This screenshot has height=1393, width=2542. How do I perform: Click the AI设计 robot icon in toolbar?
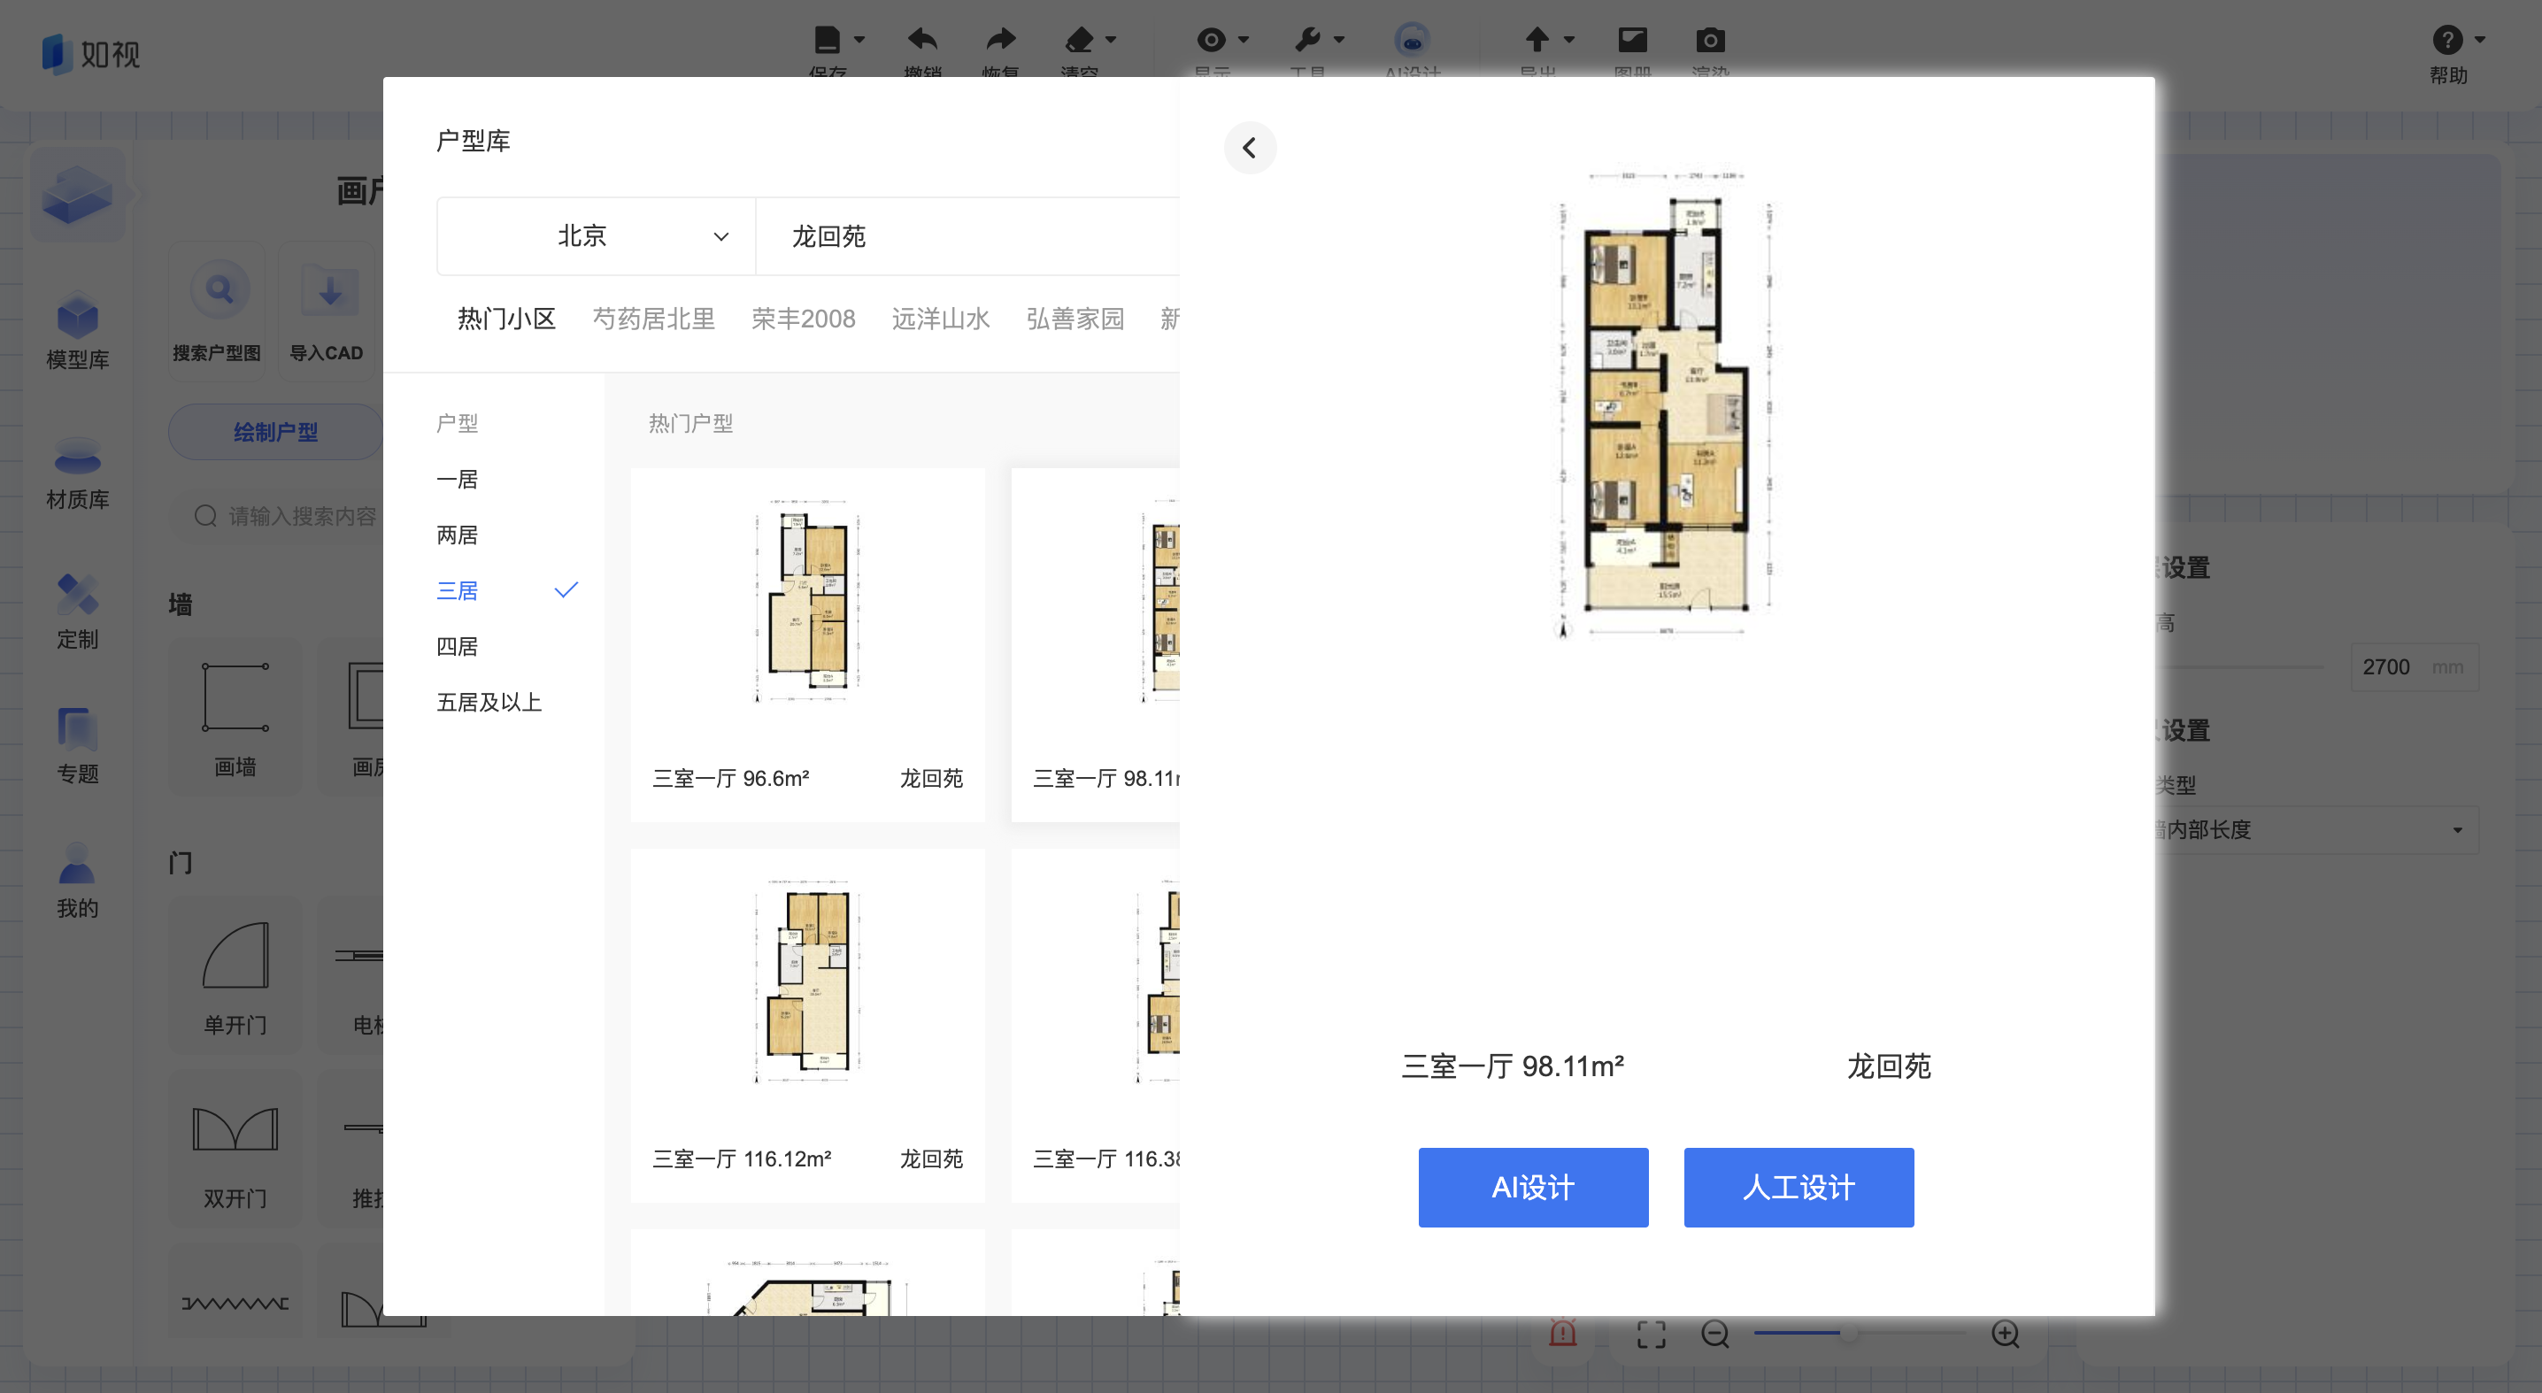(1412, 41)
